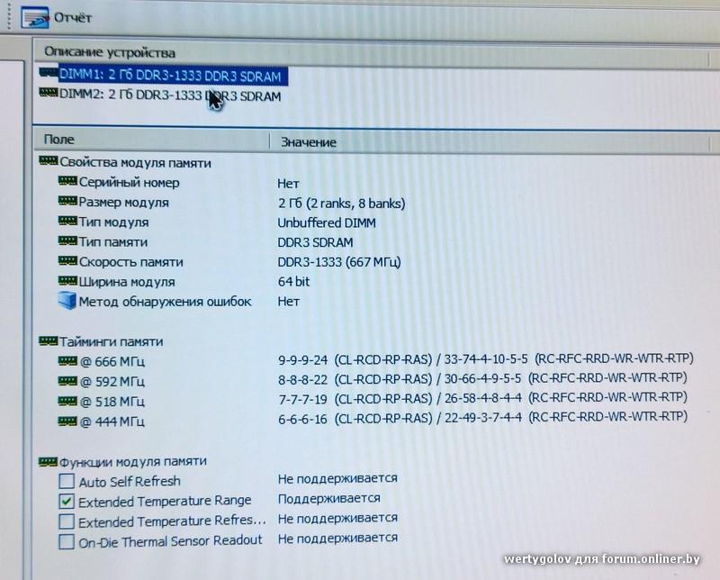
Task: Select the Тип памяти field label
Action: click(113, 241)
